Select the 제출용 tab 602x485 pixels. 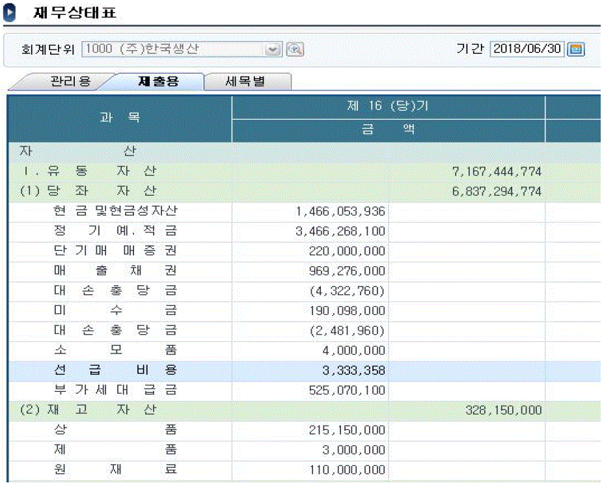click(158, 82)
